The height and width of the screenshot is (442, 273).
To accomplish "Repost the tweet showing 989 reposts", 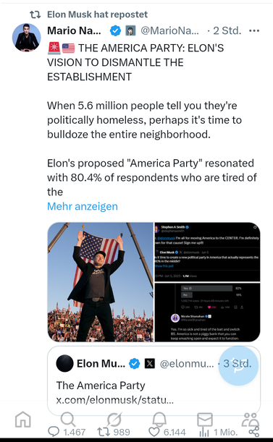I will 114,432.
